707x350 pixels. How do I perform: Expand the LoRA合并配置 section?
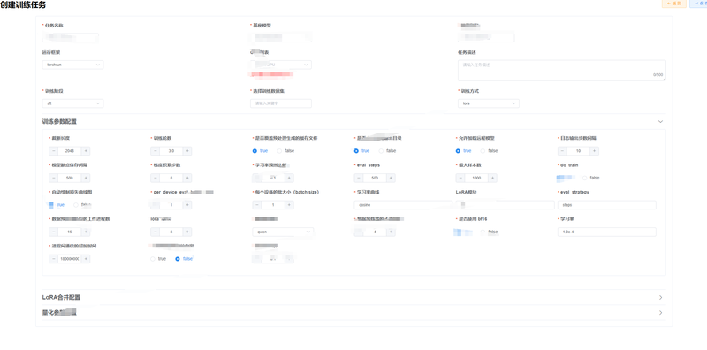click(354, 298)
